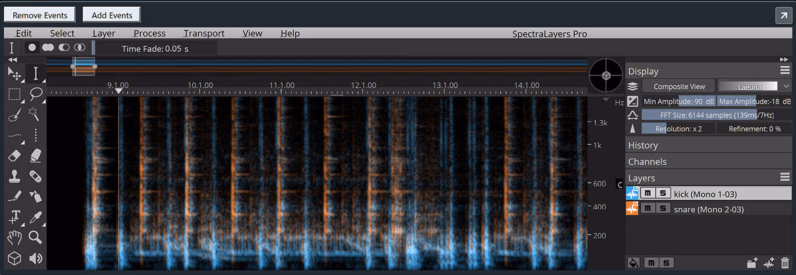Solo the snare layer
The width and height of the screenshot is (796, 275).
pyautogui.click(x=663, y=209)
